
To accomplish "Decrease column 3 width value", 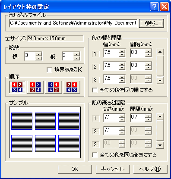I will click(122, 81).
